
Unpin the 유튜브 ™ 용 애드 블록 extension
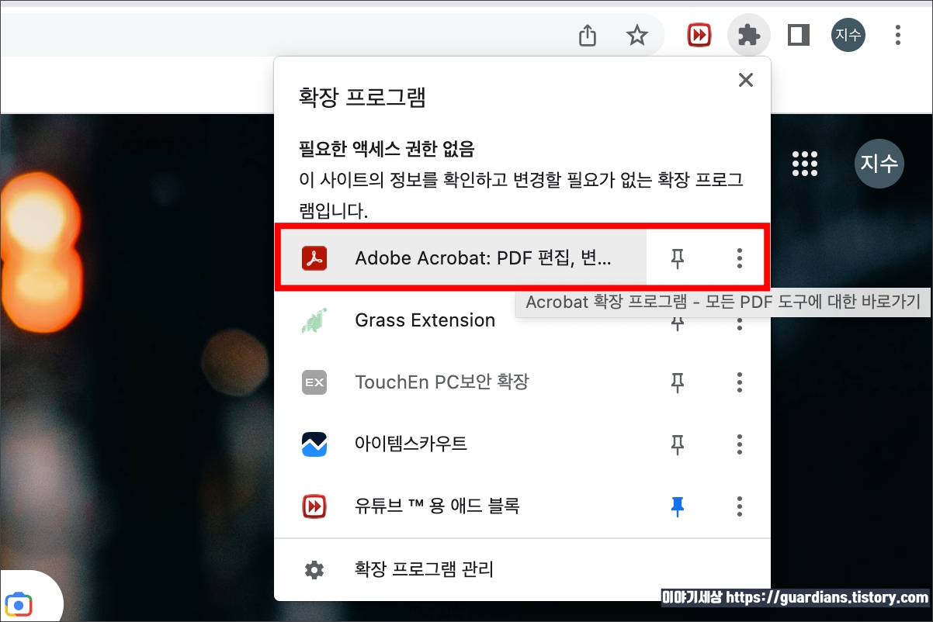(x=678, y=506)
